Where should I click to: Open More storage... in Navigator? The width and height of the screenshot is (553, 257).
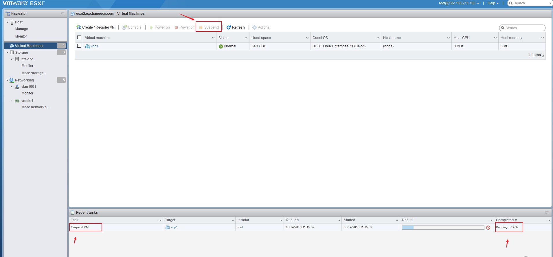pyautogui.click(x=34, y=73)
